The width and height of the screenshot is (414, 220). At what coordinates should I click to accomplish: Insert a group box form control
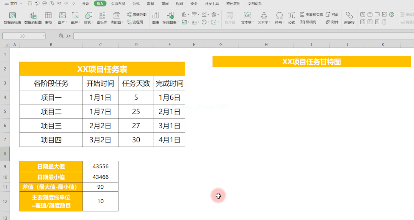[x=370, y=15]
